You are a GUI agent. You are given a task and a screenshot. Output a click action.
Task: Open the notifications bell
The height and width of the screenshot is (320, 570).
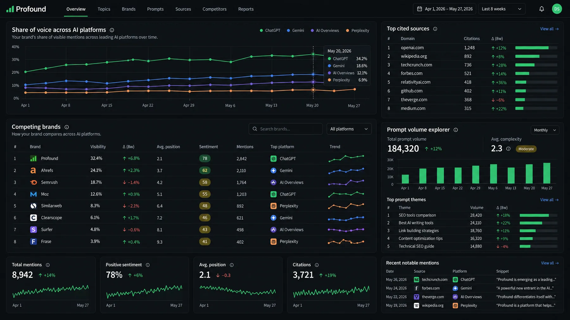541,9
